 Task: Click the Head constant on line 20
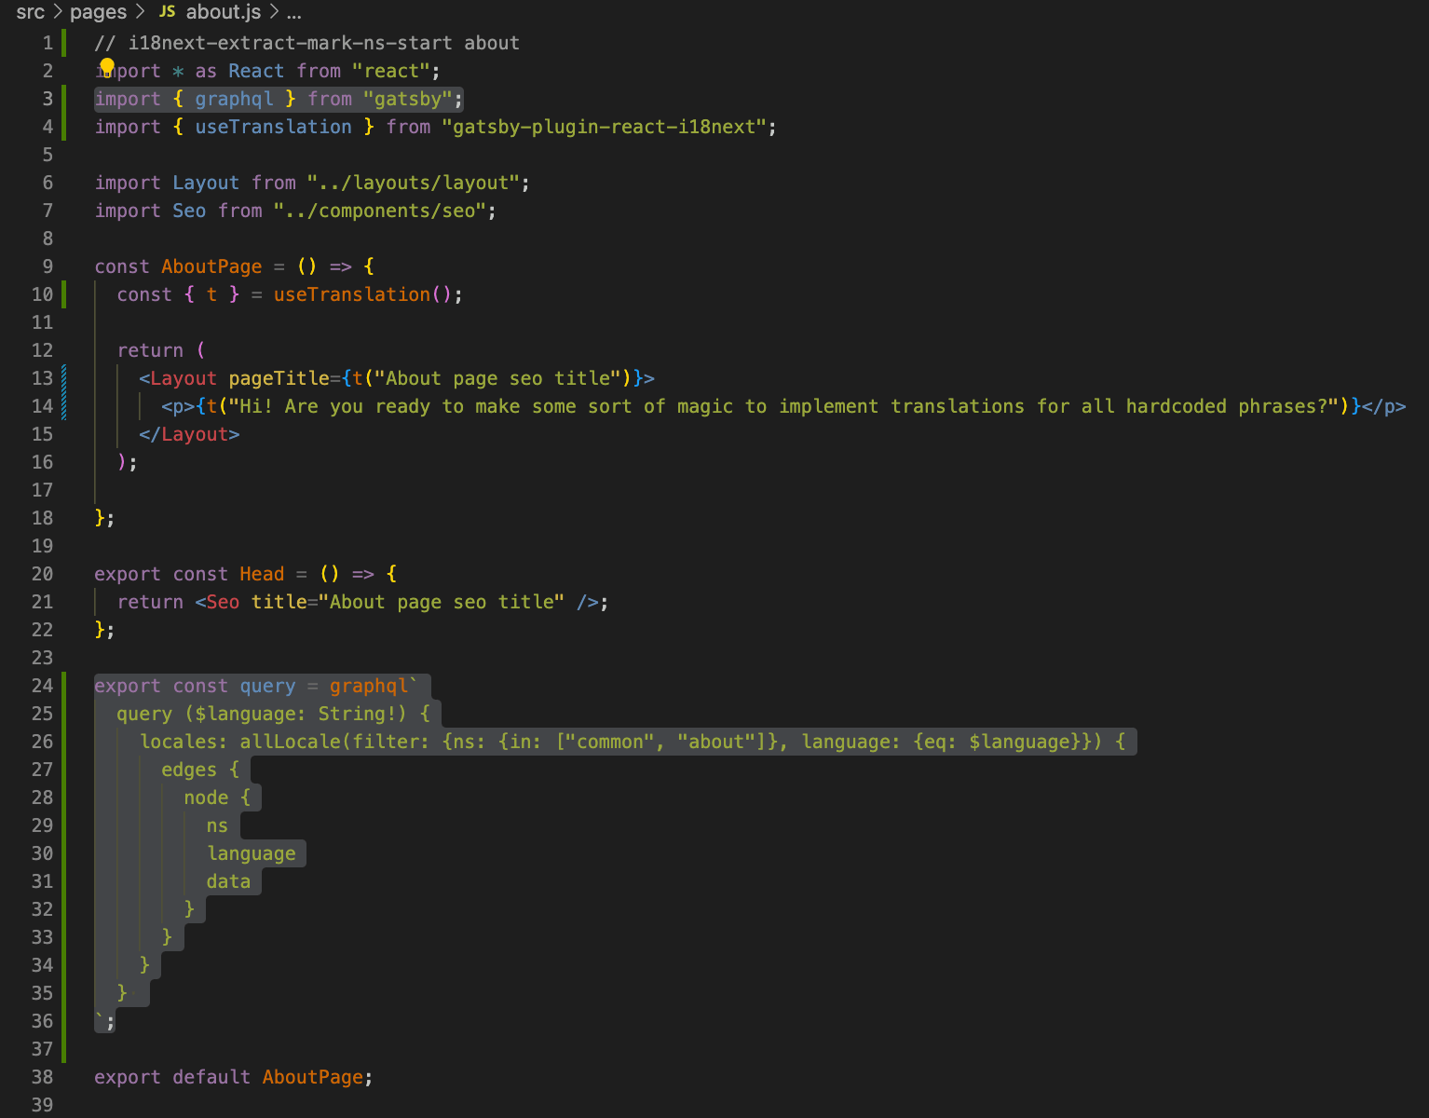click(262, 574)
